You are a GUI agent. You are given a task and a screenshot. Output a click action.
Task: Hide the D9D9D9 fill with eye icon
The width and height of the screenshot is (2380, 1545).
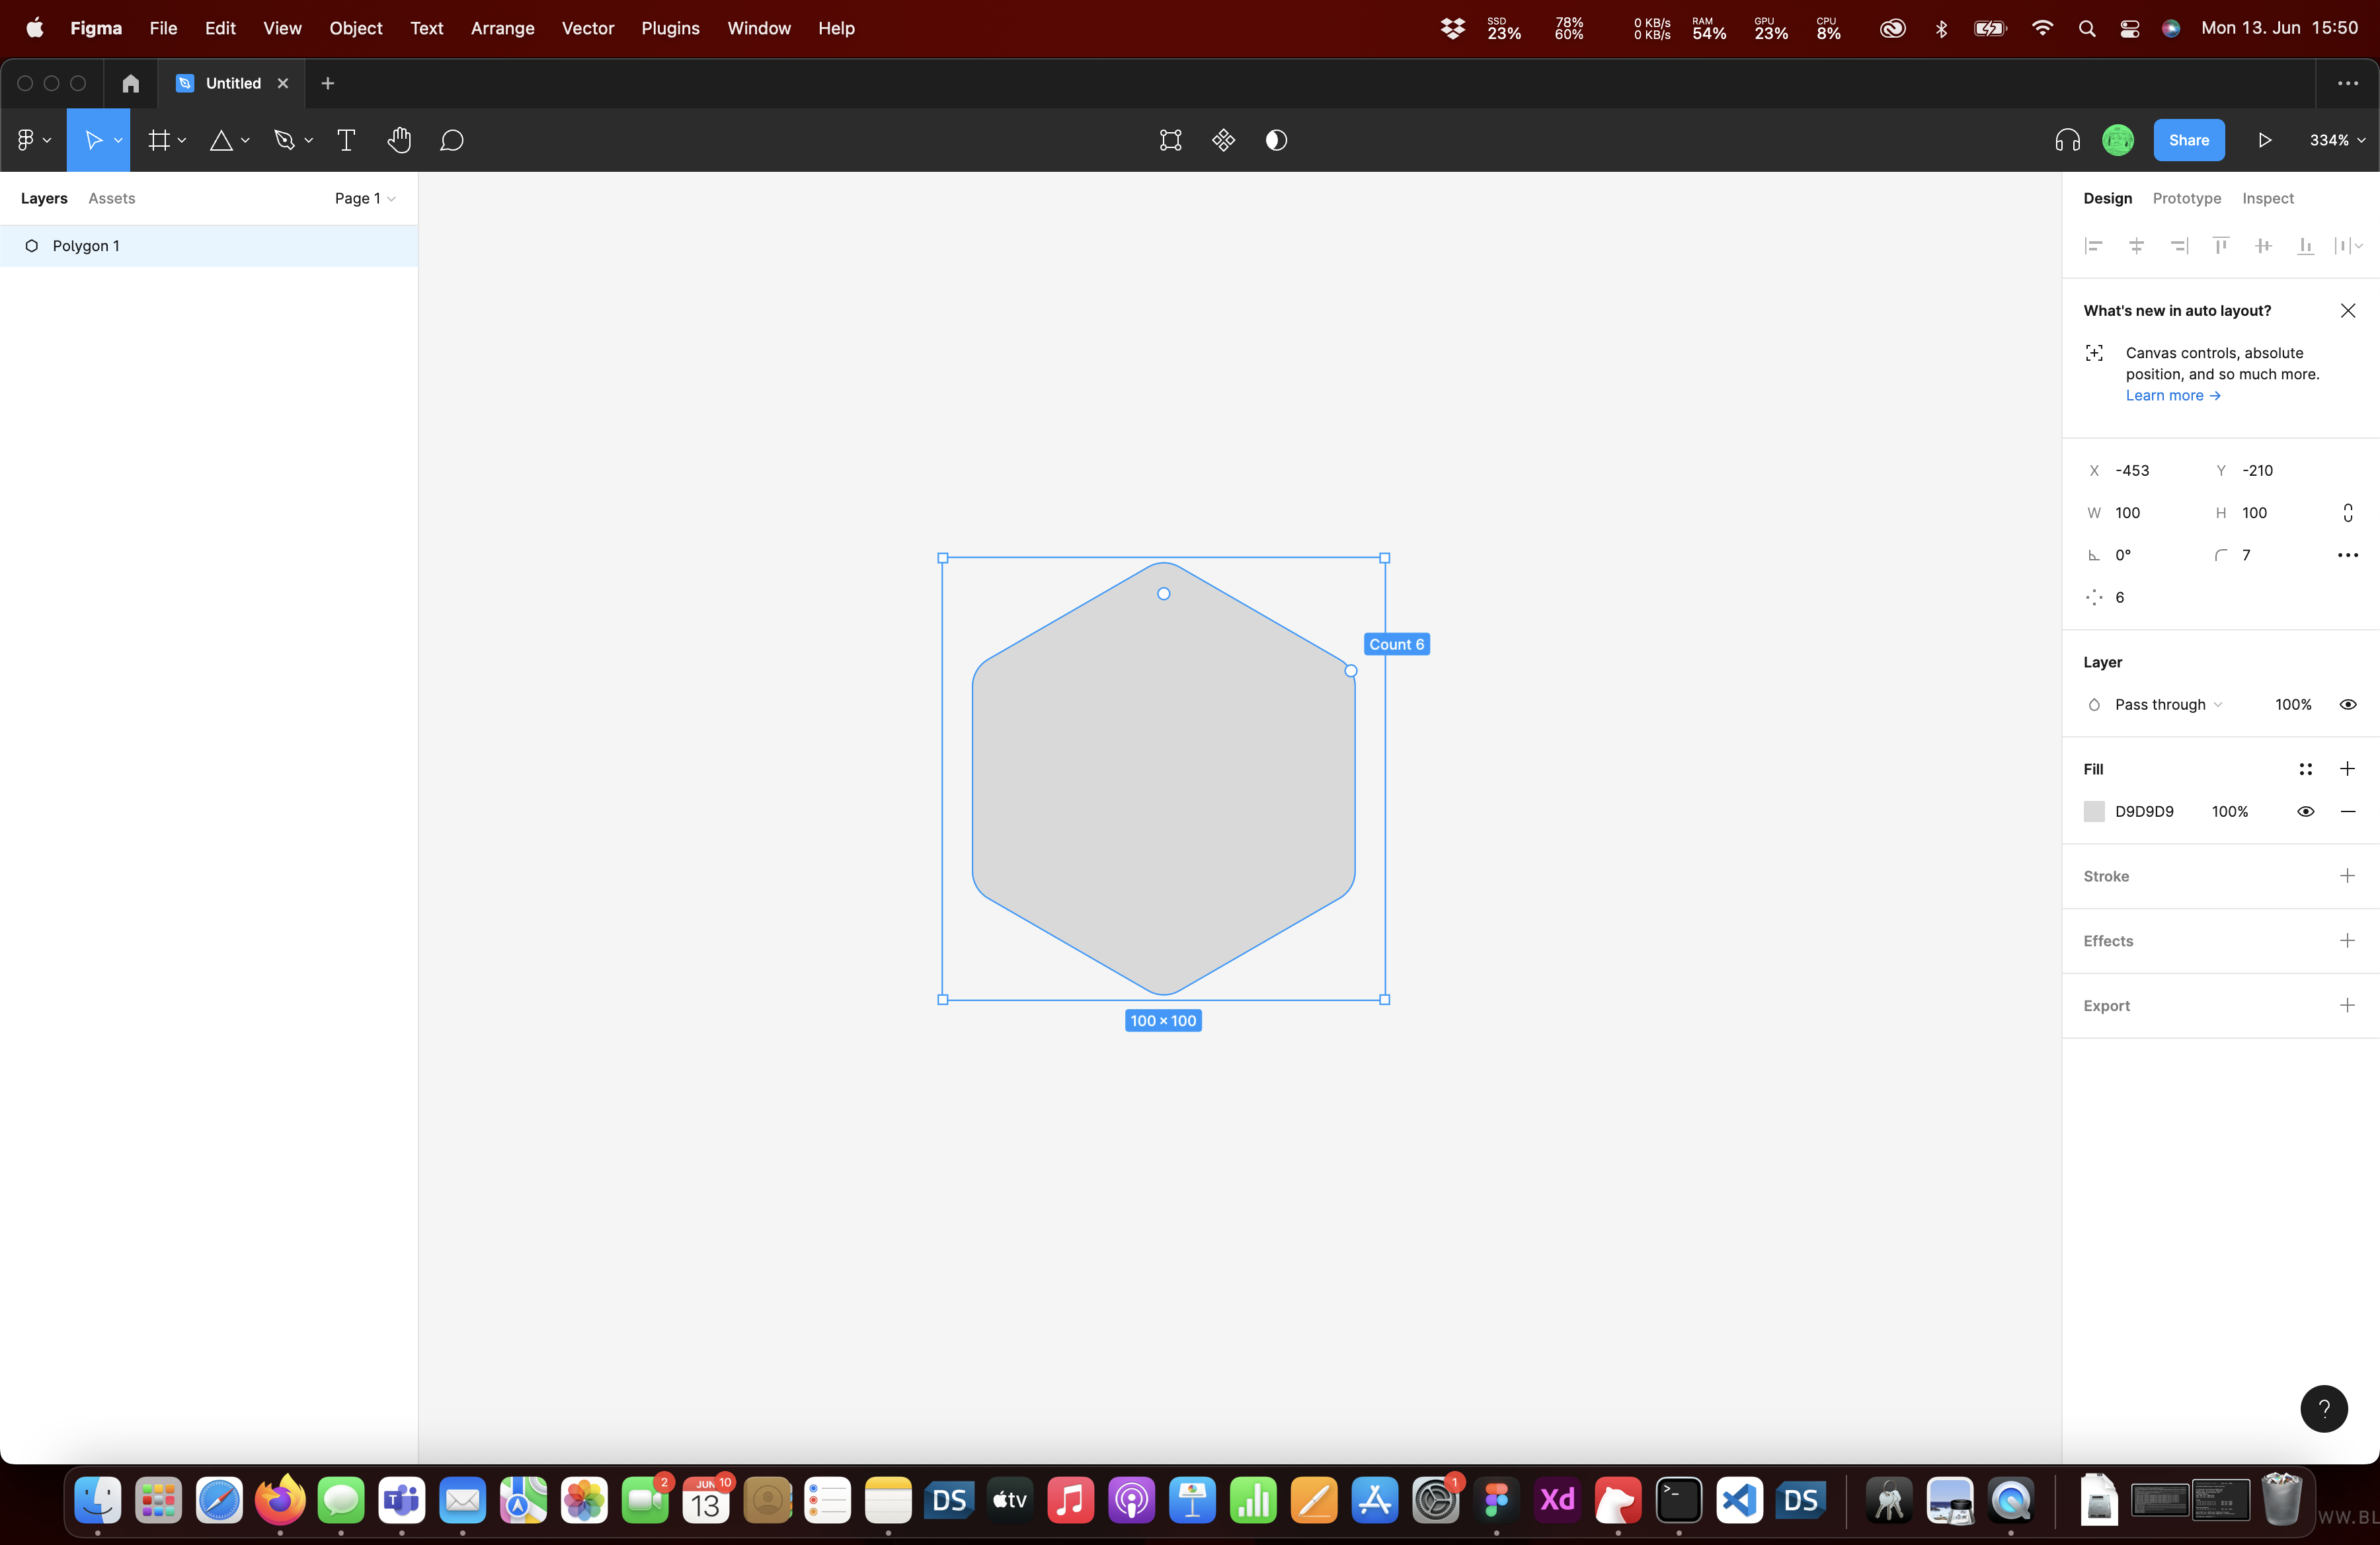[x=2305, y=811]
